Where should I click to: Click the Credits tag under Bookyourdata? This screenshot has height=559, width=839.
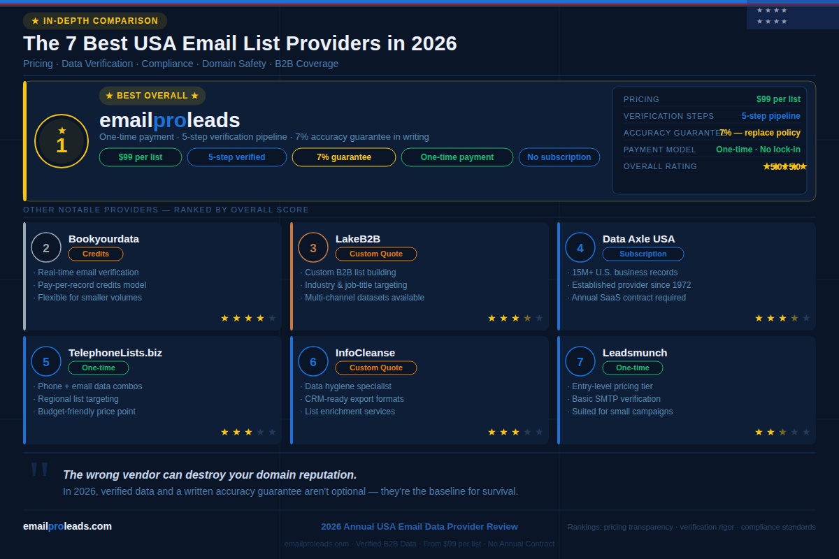96,254
